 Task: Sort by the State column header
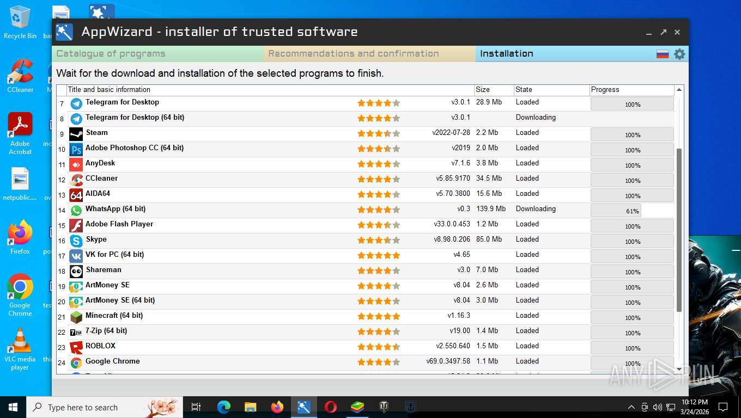551,90
